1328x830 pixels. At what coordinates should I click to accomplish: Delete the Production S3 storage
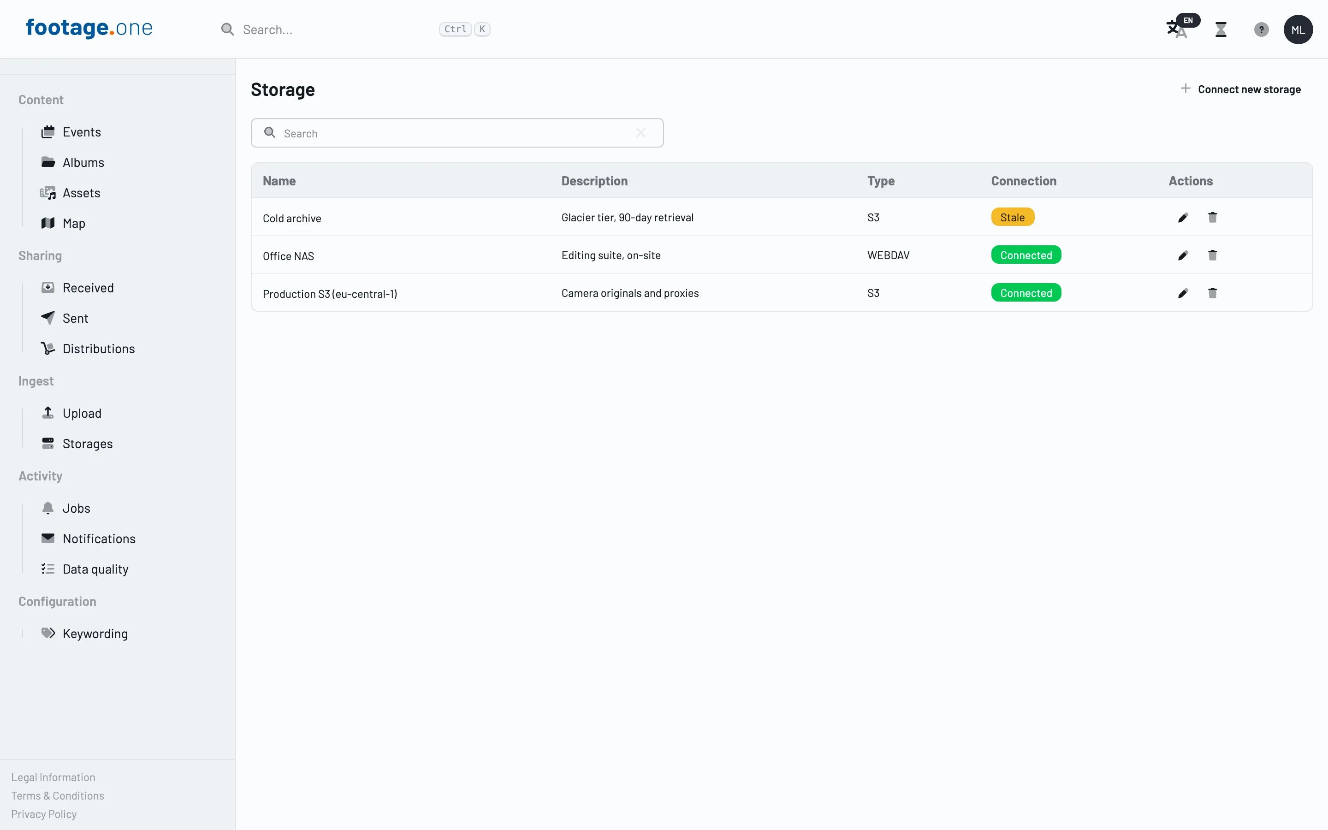click(1213, 293)
